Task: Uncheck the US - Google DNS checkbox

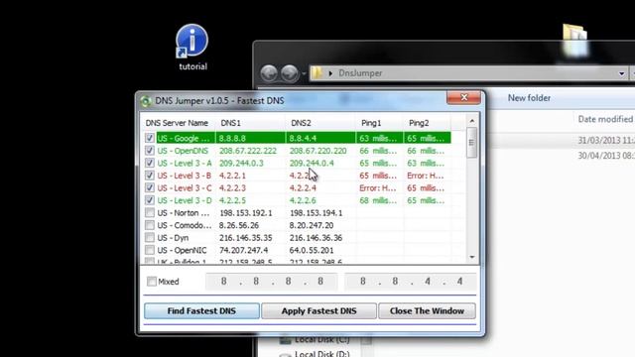Action: [150, 138]
